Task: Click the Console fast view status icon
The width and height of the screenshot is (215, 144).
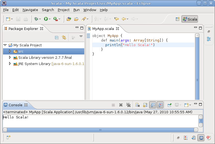Action: point(201,138)
